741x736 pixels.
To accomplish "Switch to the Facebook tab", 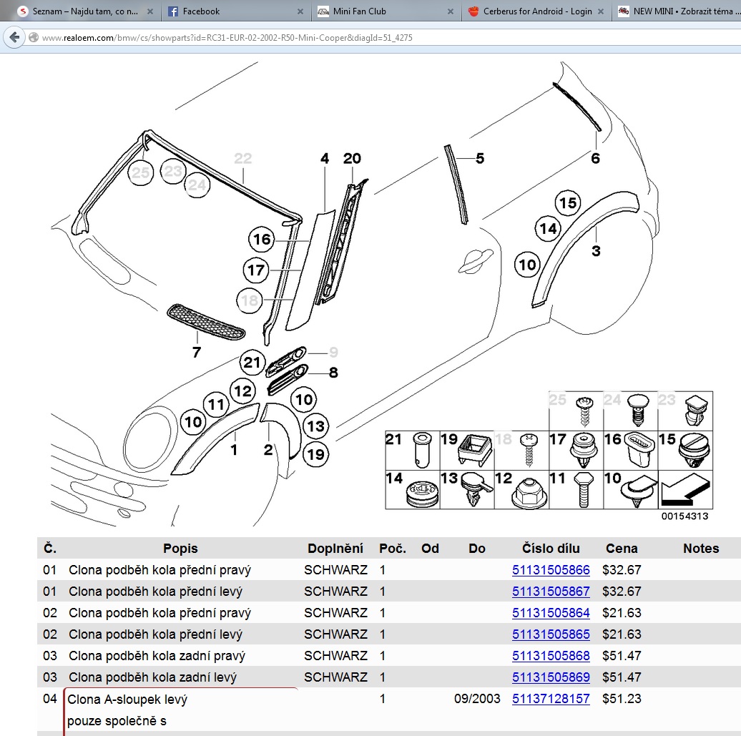I will pyautogui.click(x=201, y=11).
